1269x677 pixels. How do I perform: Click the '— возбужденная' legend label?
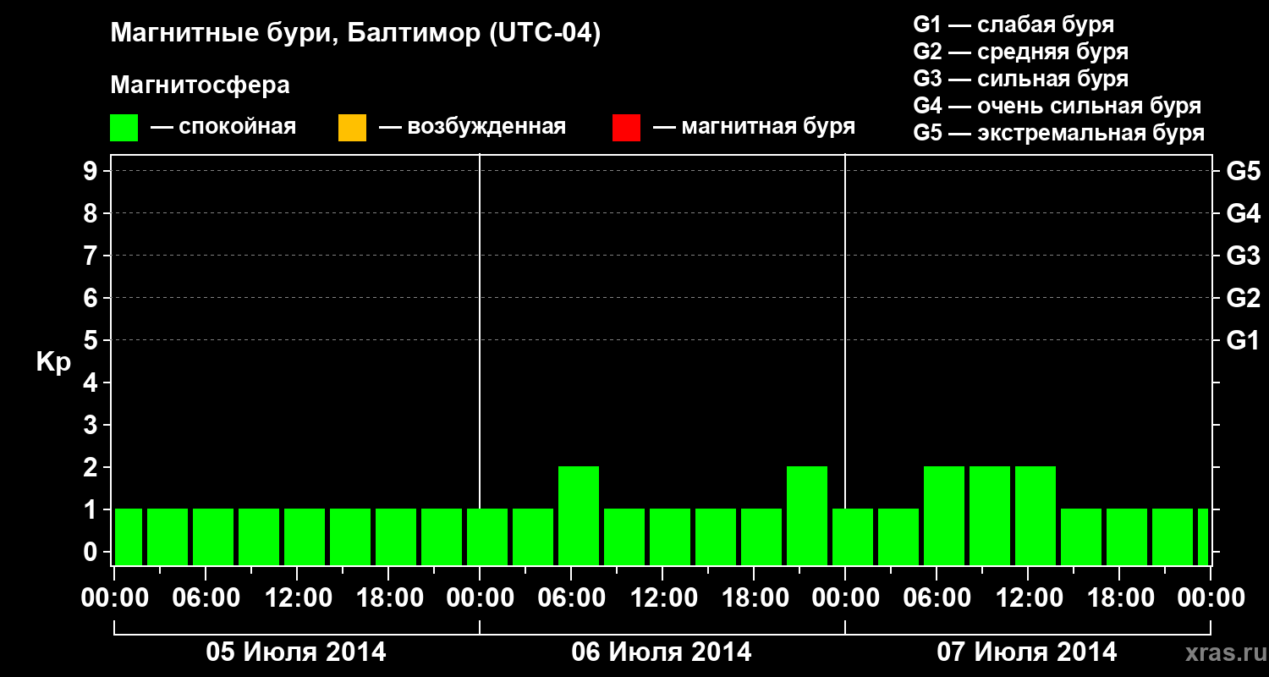pyautogui.click(x=472, y=127)
